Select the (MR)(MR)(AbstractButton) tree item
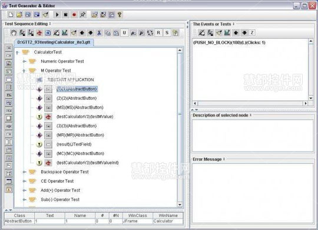Viewport: 318px width, 230px height. coord(80,135)
